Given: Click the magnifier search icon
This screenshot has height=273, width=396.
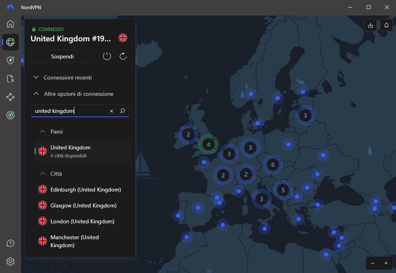Looking at the screenshot, I should click(122, 111).
